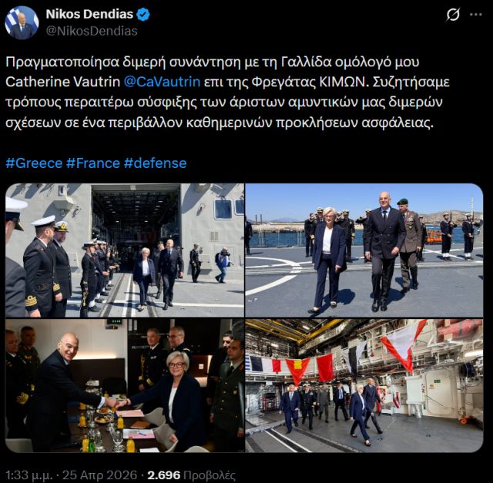Screen dimensions: 493x483
Task: Open photo of hangar with signal flags
Action: [364, 385]
